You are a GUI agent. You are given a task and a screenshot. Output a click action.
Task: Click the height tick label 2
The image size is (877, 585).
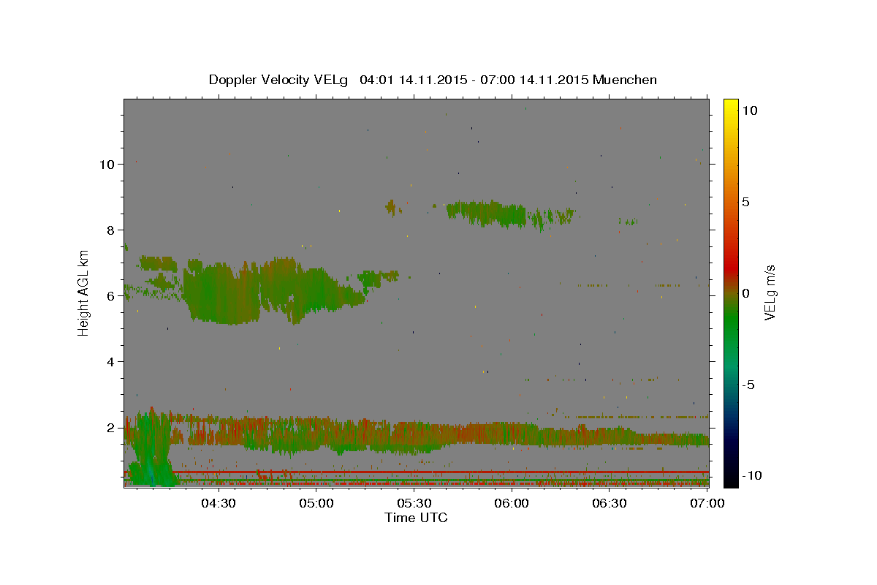[110, 427]
